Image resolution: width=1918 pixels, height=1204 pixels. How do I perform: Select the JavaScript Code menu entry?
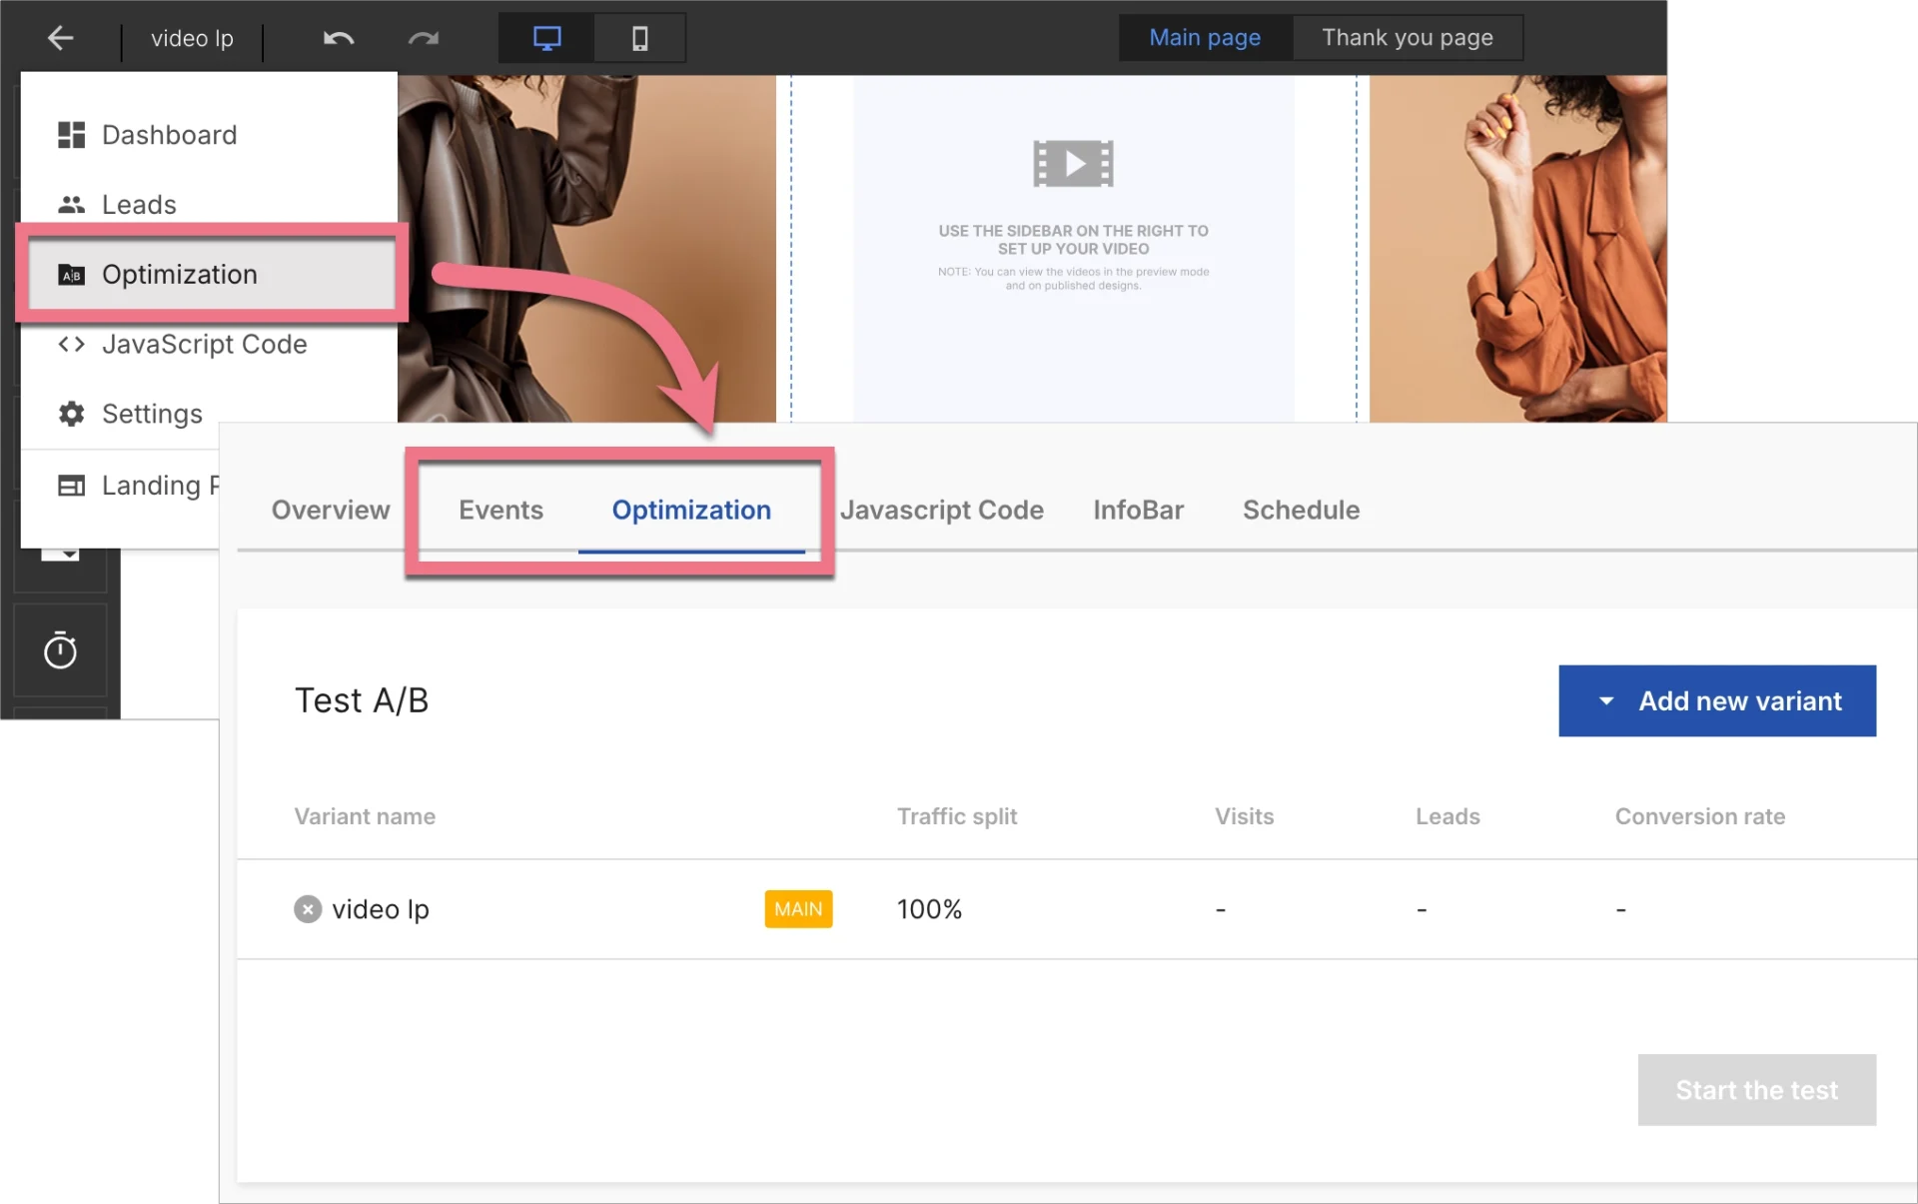tap(203, 344)
